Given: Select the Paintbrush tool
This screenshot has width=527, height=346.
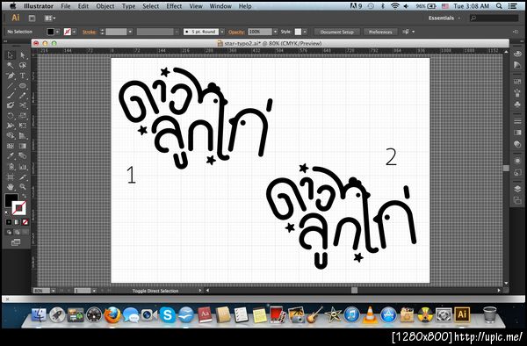Looking at the screenshot, I should pyautogui.click(x=11, y=96).
